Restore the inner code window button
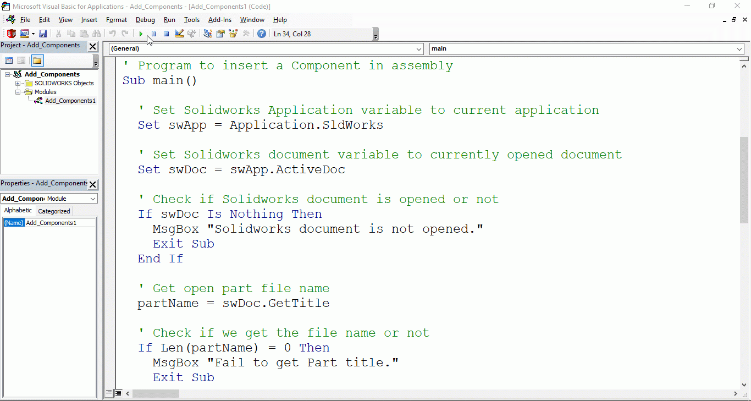 point(733,20)
